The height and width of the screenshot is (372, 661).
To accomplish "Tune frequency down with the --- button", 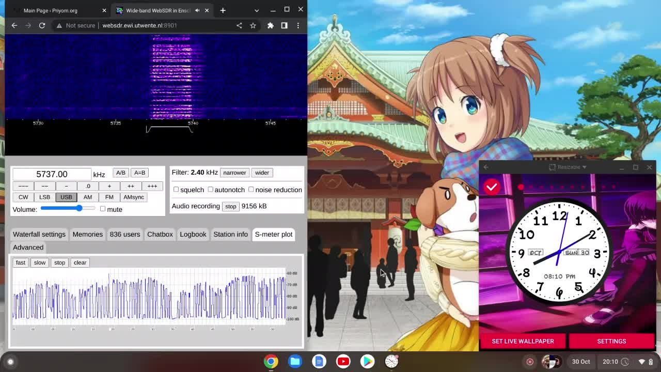I will coord(23,186).
